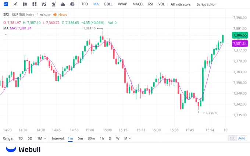The image size is (250, 156).
Task: Click the orange News speaker icon
Action: tap(55, 15)
